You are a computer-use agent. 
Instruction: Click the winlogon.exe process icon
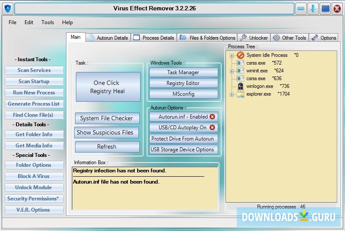point(241,86)
